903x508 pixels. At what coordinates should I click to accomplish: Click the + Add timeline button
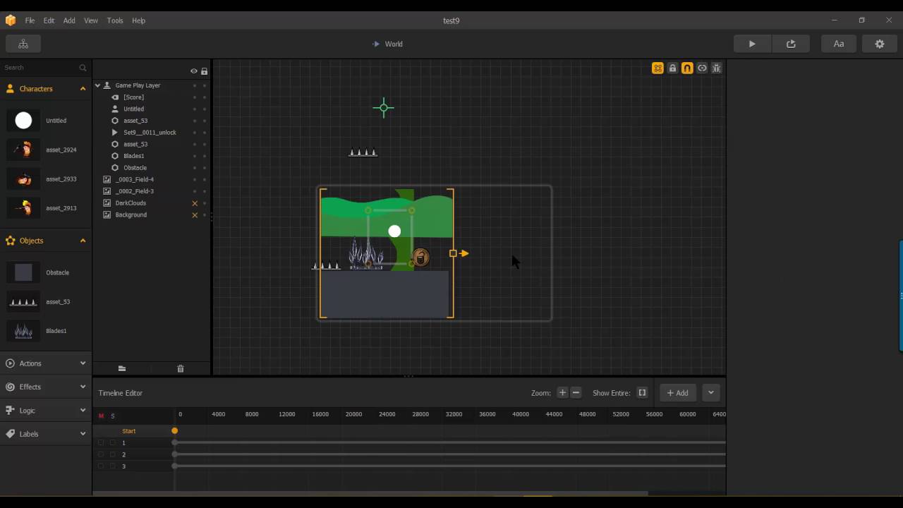(678, 393)
